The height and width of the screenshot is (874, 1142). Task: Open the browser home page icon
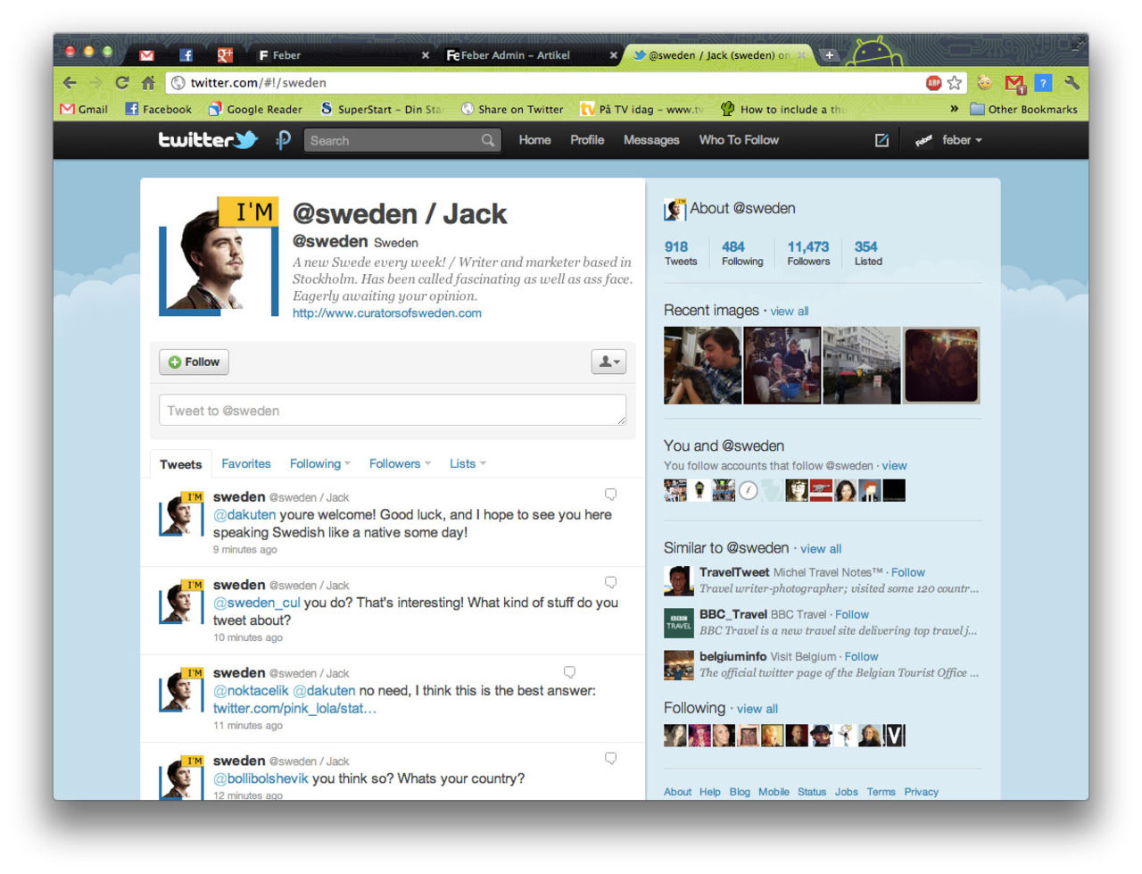tap(148, 83)
